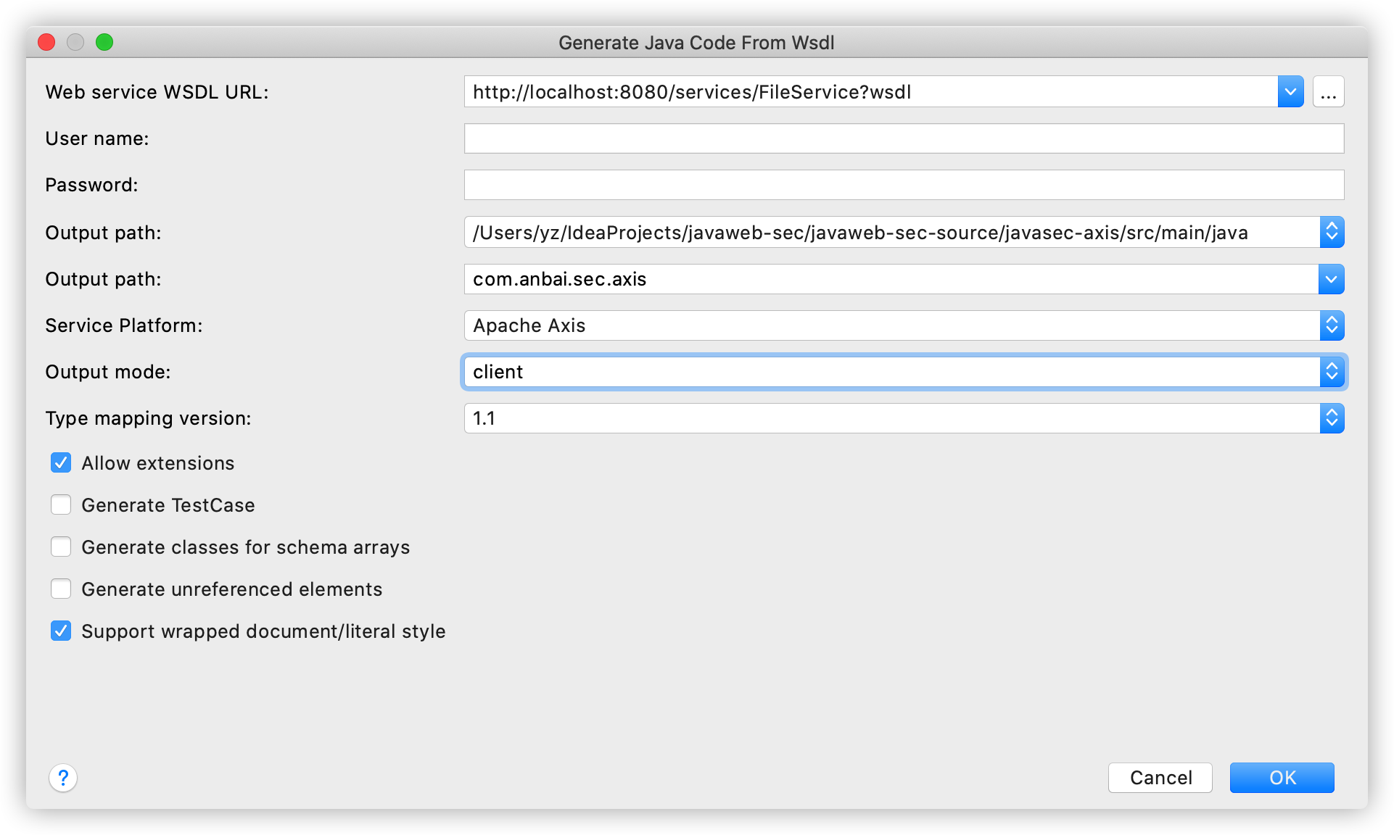Click into the User name field
The height and width of the screenshot is (835, 1394).
click(x=903, y=138)
